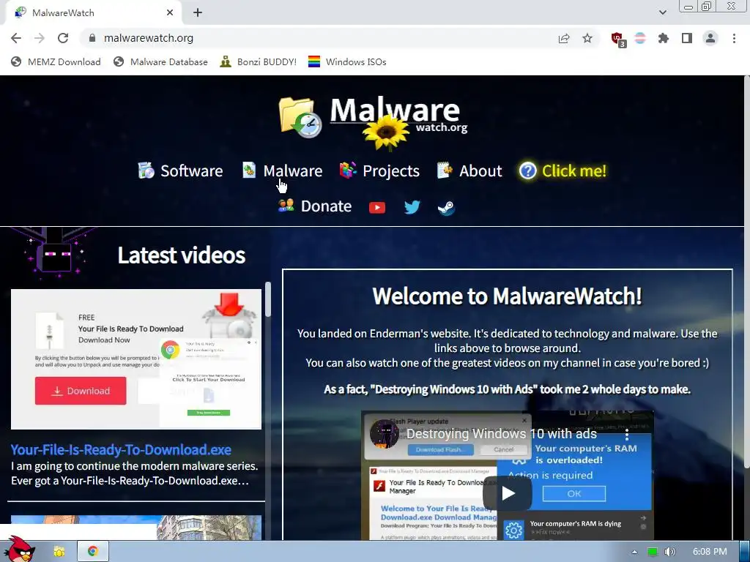Screen dimensions: 750x562
Task: Select the Chrome taskbar button
Action: (x=93, y=552)
